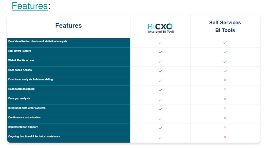Open the underlined Features heading link

30,6
